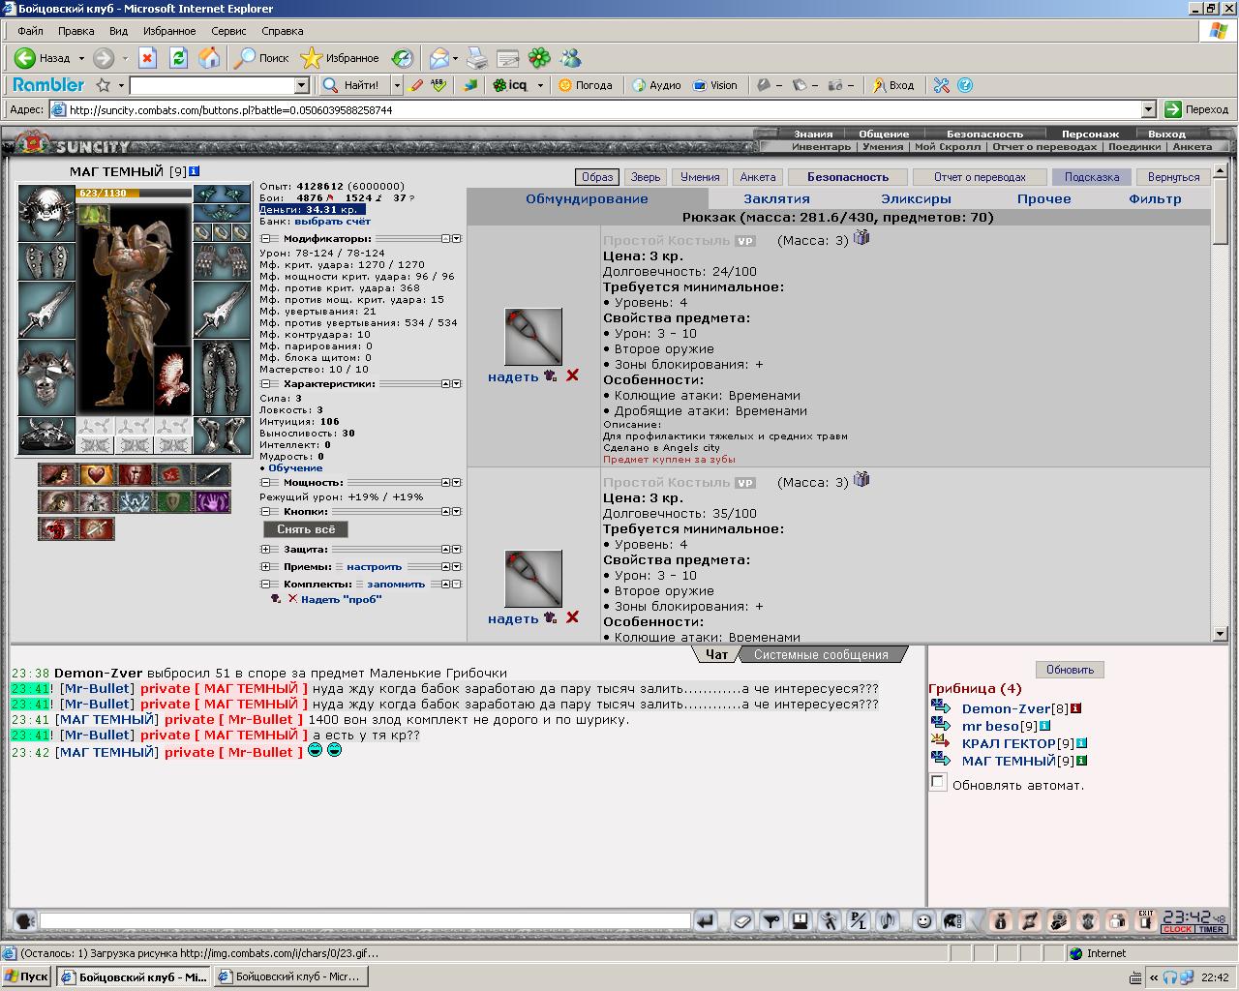Click the info icon beside КРАЛ ГЕКТОР[9]
The height and width of the screenshot is (991, 1239).
[1081, 743]
